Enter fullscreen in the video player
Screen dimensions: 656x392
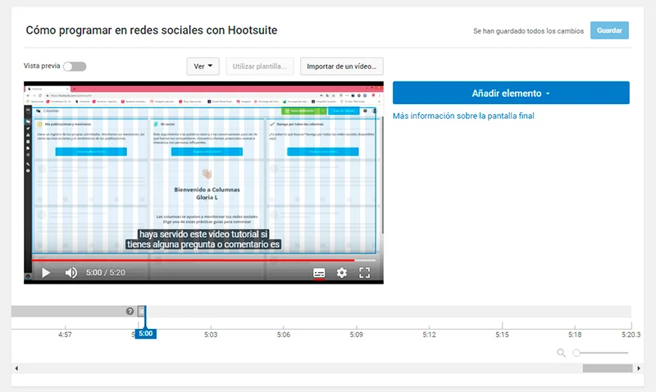click(x=366, y=272)
